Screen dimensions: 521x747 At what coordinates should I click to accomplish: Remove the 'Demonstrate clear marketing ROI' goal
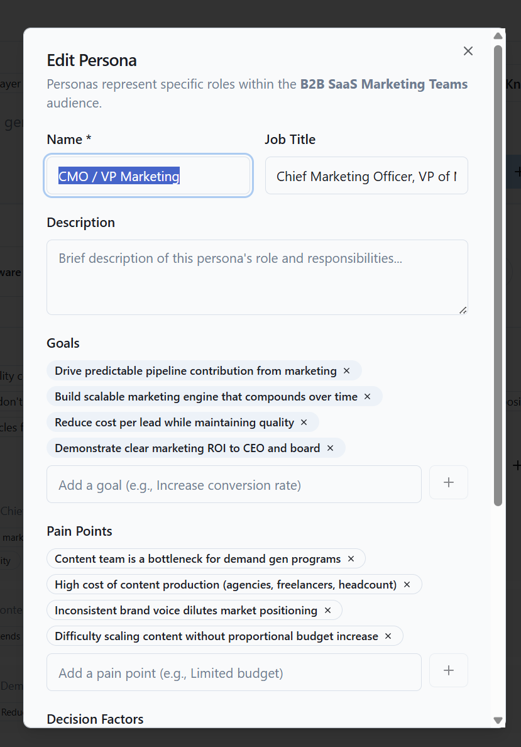(x=331, y=448)
